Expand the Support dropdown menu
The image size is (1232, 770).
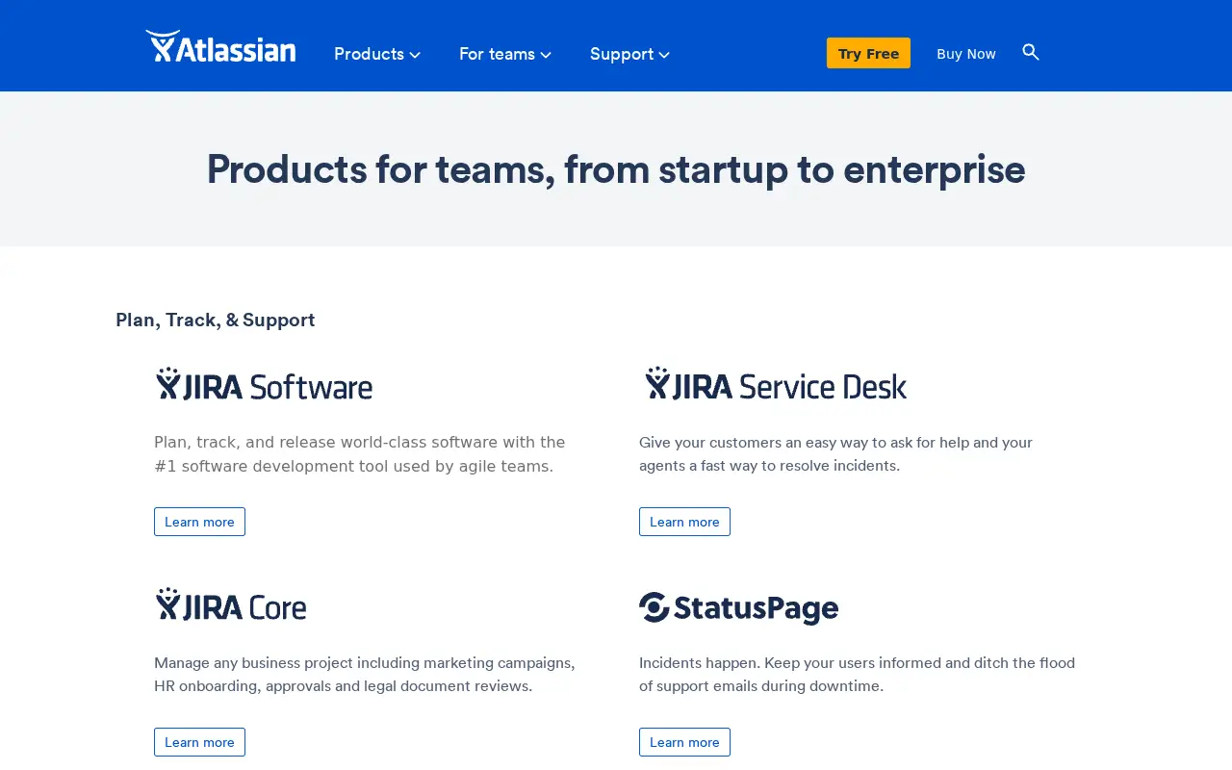pyautogui.click(x=629, y=54)
